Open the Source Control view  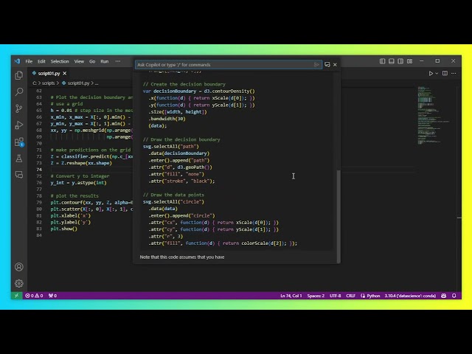[19, 108]
